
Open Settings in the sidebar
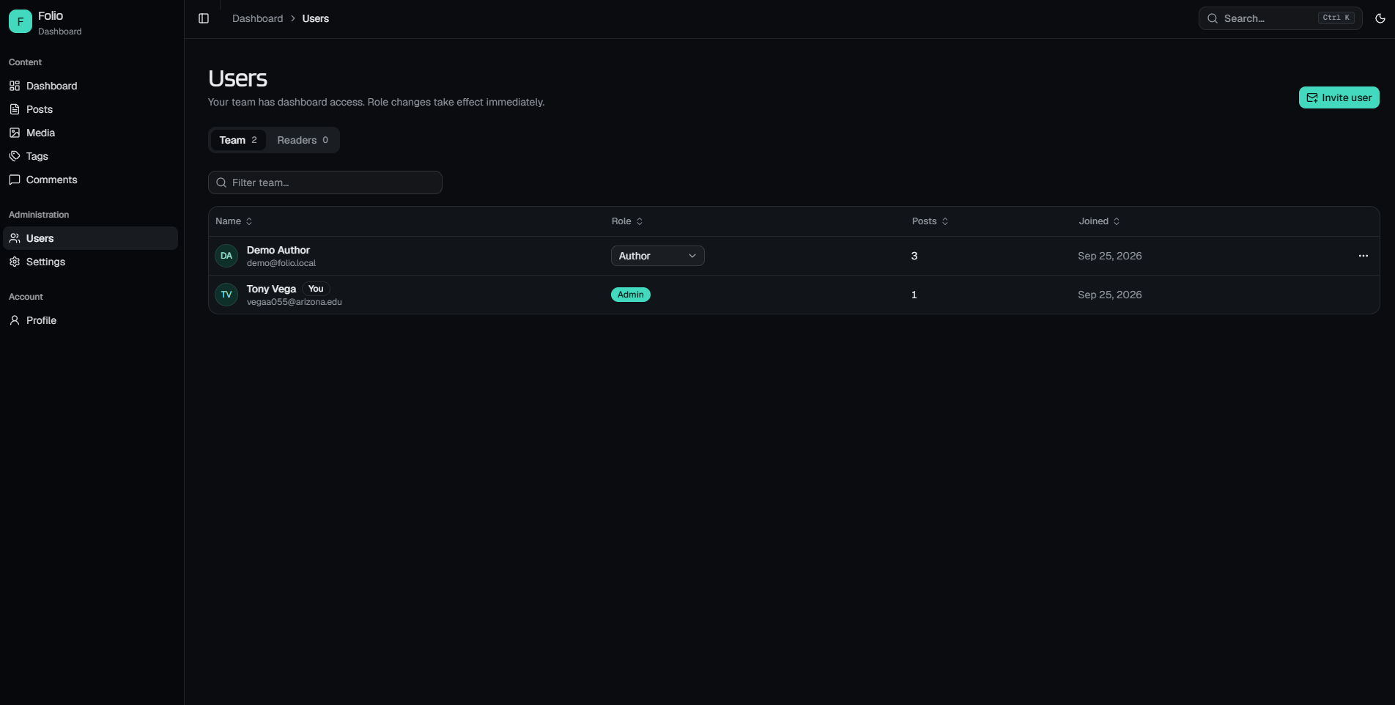pos(91,262)
